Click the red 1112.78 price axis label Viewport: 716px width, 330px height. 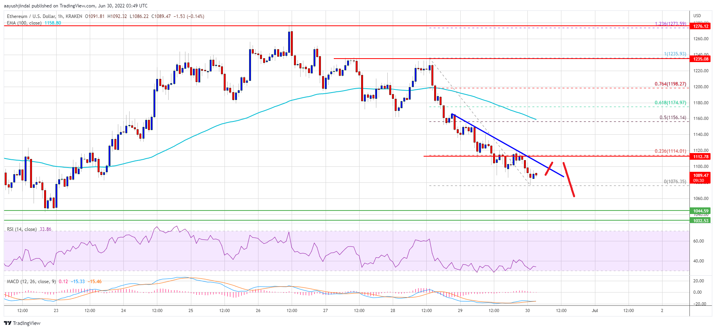[x=700, y=157]
